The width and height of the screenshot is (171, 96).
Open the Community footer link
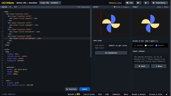(x=116, y=94)
